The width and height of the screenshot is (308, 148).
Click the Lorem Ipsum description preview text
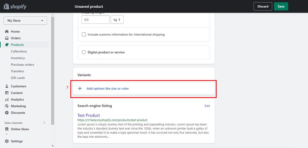click(x=143, y=131)
